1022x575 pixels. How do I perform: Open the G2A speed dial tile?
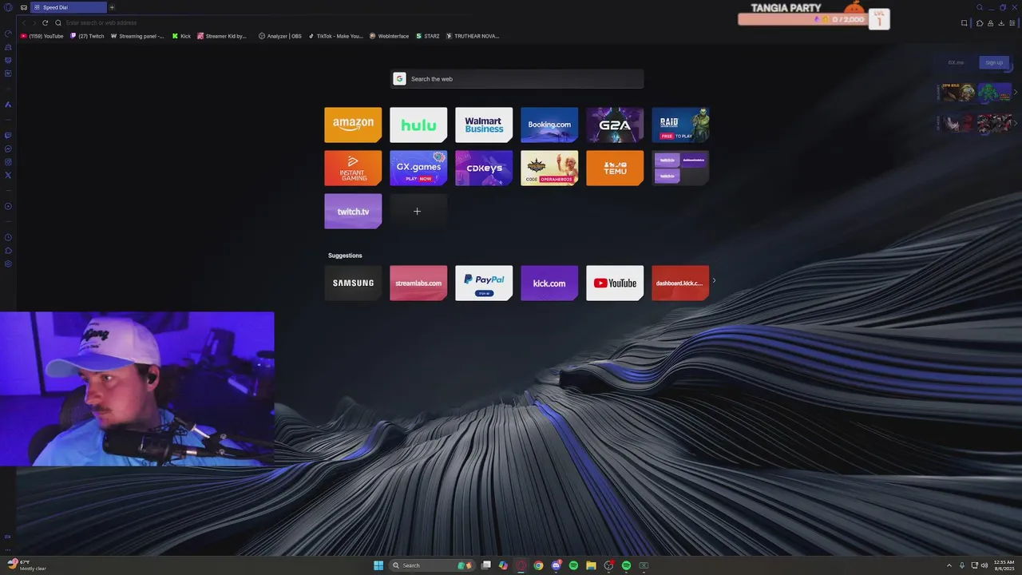[x=615, y=125]
